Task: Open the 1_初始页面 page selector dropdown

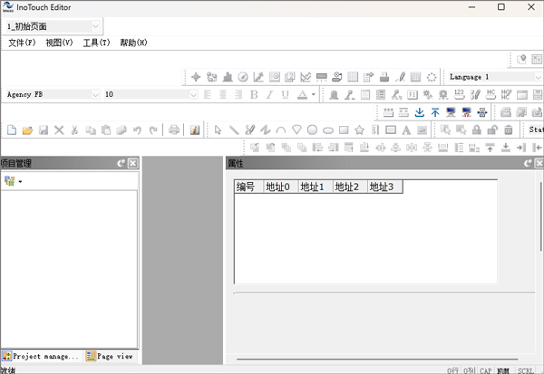Action: click(x=95, y=27)
